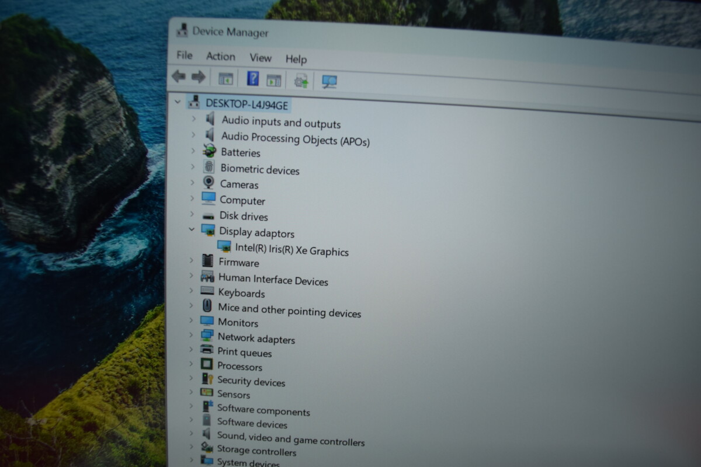Click the blue Help toolbar icon
Screen dimensions: 701x467
click(x=253, y=78)
